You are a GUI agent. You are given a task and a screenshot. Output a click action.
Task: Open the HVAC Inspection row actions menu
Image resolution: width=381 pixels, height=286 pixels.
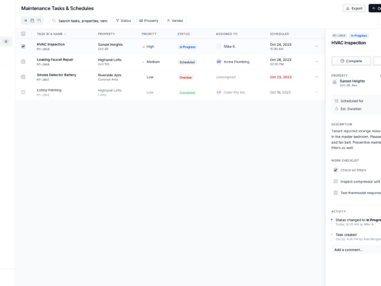coord(317,47)
